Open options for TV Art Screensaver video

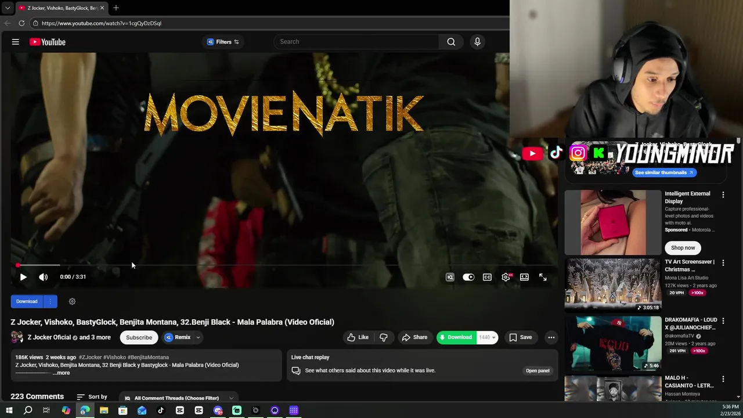(723, 263)
